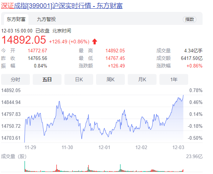Click the 14797.83 price axis label
Image resolution: width=213 pixels, height=174 pixels.
tap(11, 114)
